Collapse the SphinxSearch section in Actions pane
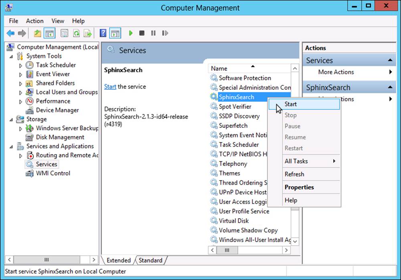 tap(390, 87)
